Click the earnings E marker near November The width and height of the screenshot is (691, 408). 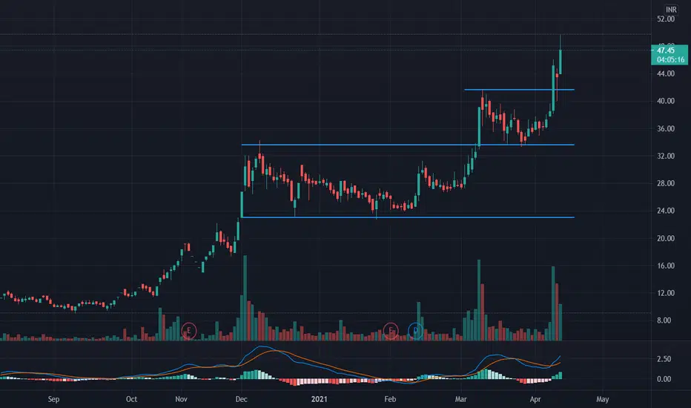pos(188,330)
